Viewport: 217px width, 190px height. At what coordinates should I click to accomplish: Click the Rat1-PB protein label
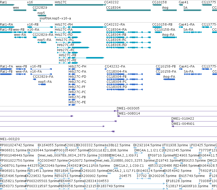point(6,72)
